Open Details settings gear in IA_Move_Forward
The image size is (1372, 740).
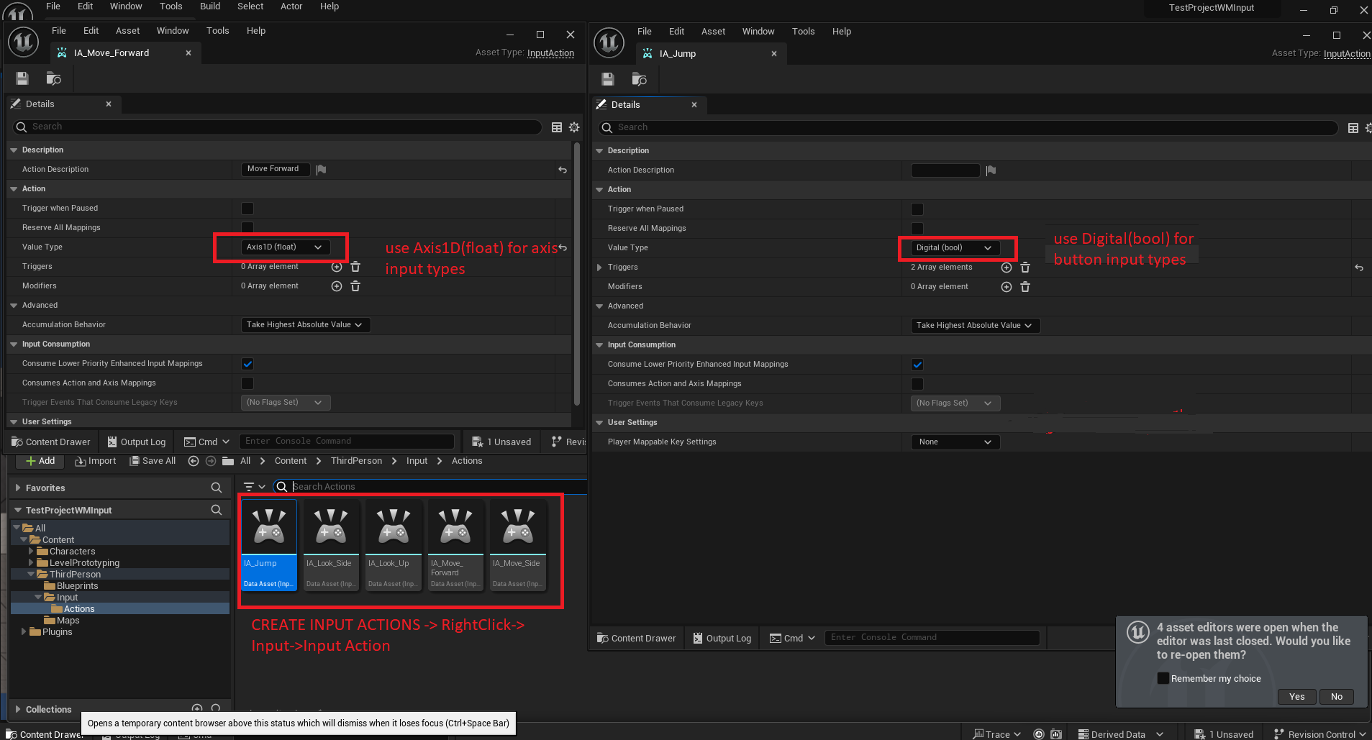coord(574,127)
